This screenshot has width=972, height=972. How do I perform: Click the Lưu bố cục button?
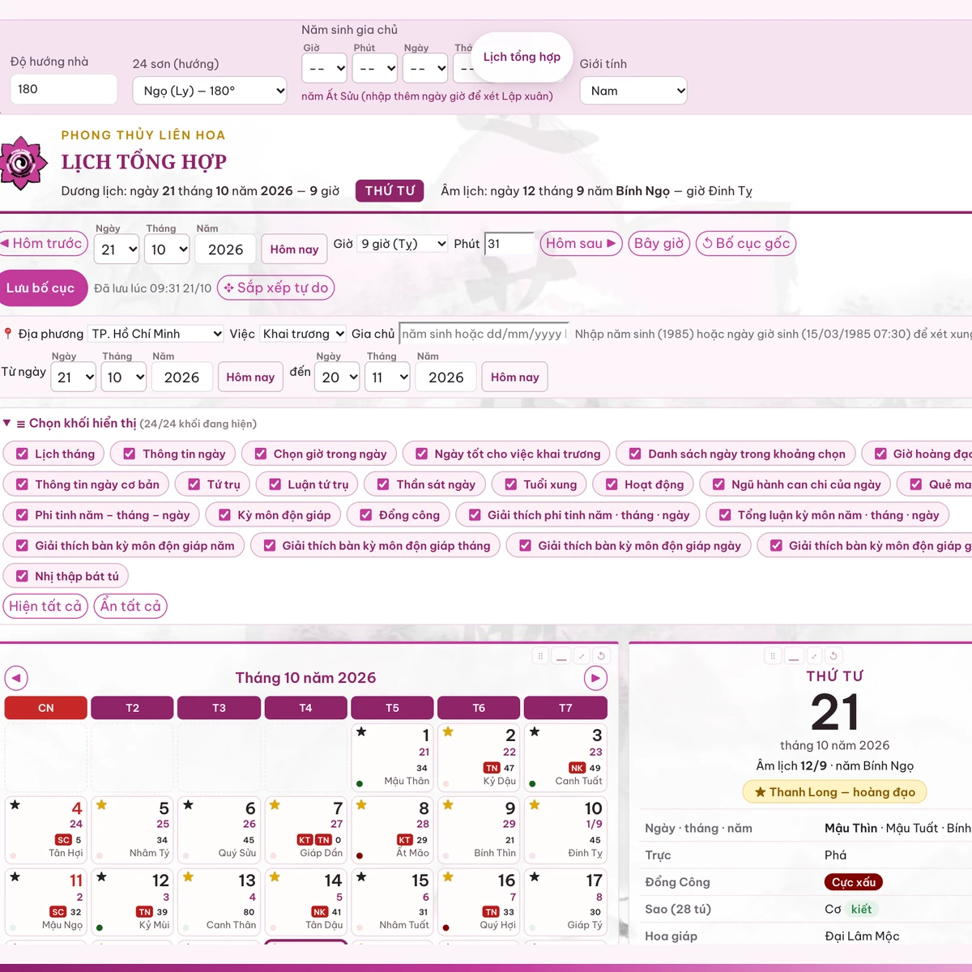[40, 288]
